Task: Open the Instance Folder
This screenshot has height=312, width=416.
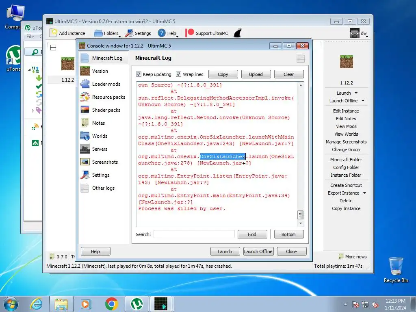Action: (x=346, y=175)
